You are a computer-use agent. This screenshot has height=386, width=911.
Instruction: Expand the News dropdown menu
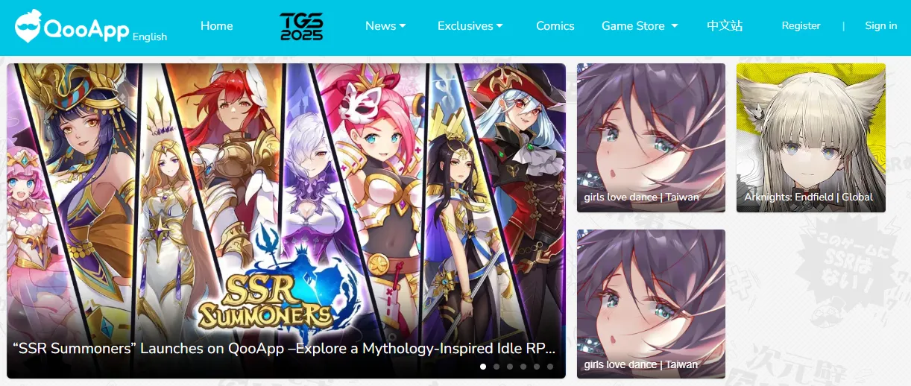click(385, 26)
